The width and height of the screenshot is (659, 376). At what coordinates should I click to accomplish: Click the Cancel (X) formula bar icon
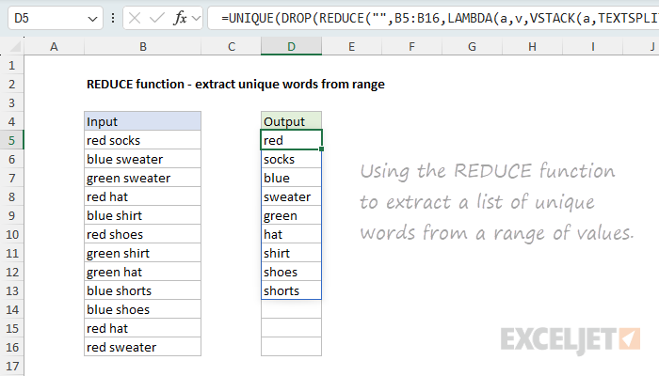[x=135, y=18]
